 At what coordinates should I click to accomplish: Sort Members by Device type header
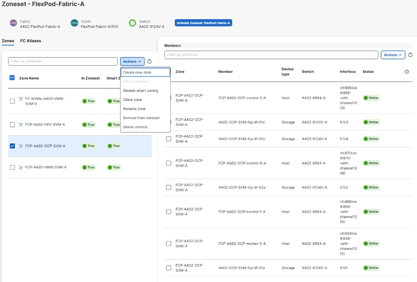pyautogui.click(x=287, y=72)
